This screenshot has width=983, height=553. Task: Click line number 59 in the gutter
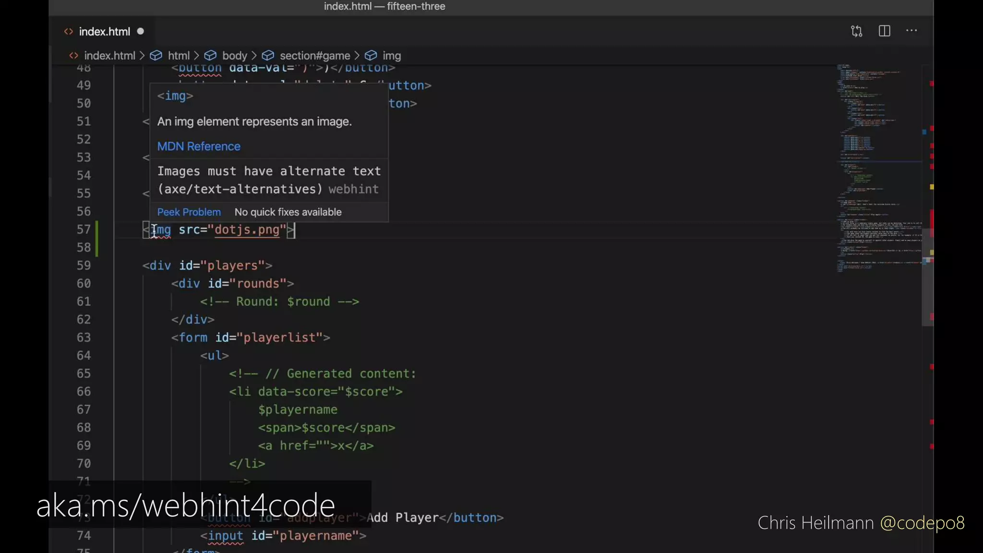[84, 265]
